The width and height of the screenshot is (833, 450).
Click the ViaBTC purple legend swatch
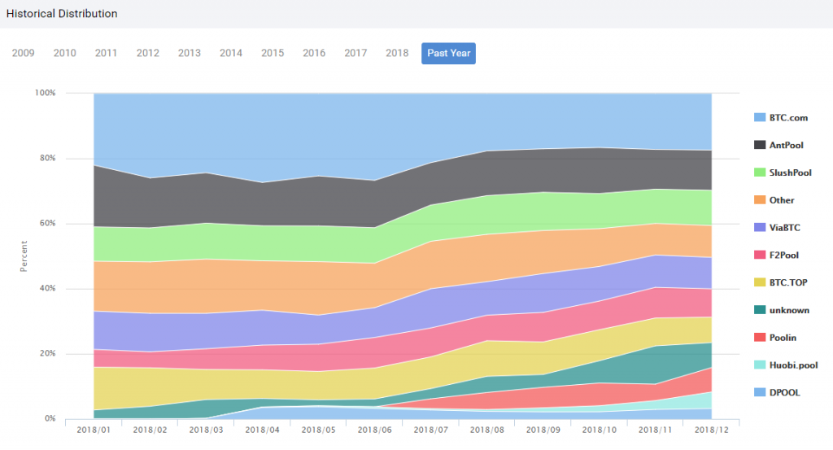[760, 228]
